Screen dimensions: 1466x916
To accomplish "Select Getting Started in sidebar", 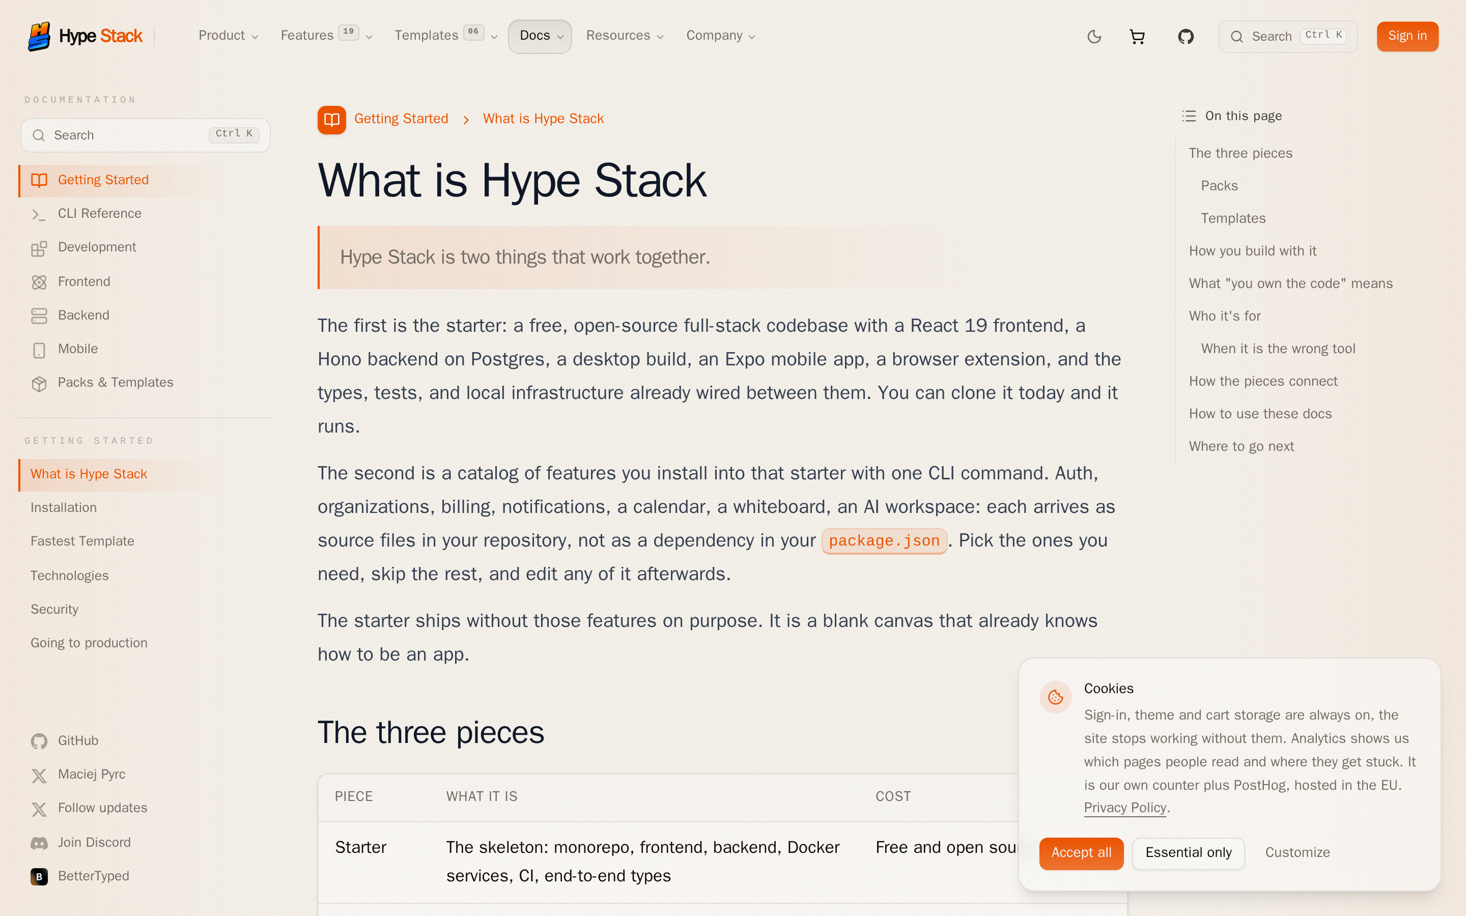I will pos(146,181).
